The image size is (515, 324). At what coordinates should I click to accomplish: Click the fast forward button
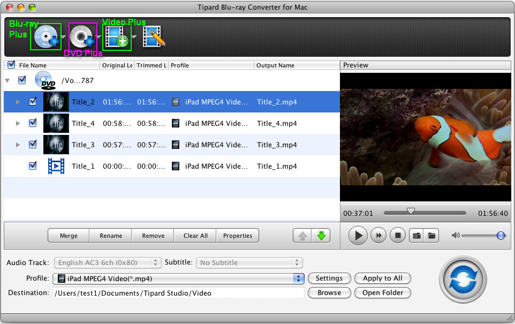click(378, 235)
